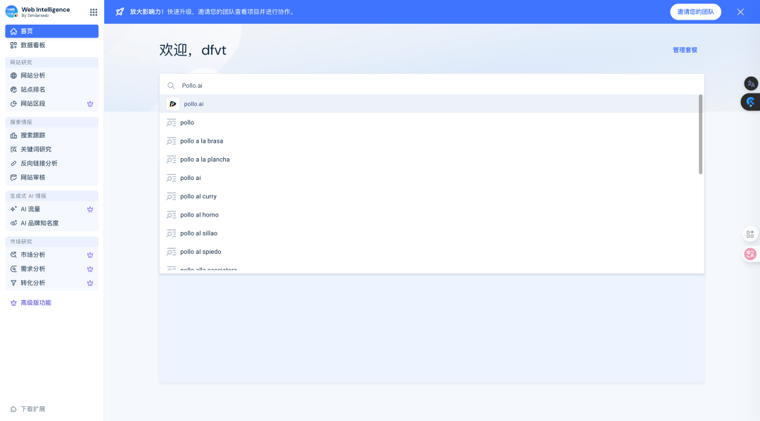The image size is (760, 421).
Task: Select suggestion 'pollo al horno'
Action: pos(429,214)
